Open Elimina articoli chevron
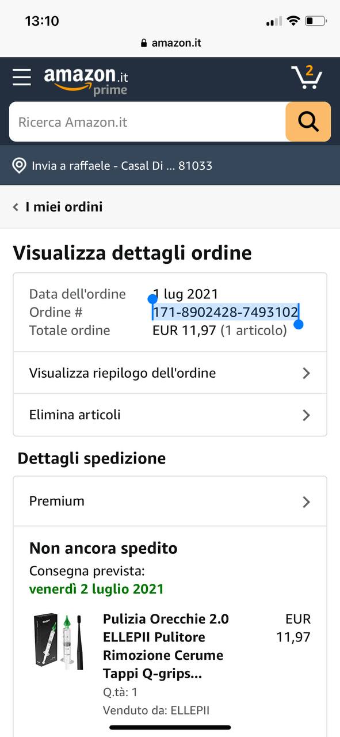Screen dimensions: 340x737 306,415
